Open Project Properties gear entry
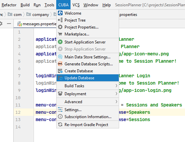The height and width of the screenshot is (142, 185). pos(88,27)
